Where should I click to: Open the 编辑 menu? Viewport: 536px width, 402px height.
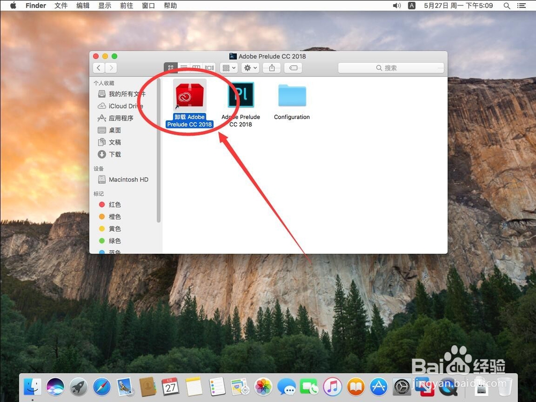coord(83,5)
